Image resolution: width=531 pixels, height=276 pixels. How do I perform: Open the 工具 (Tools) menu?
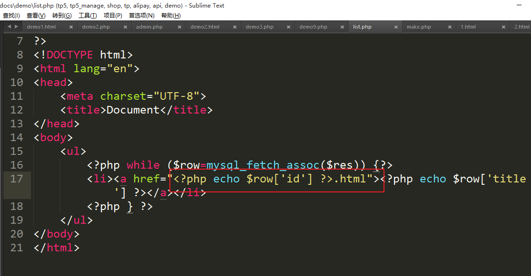click(x=88, y=16)
